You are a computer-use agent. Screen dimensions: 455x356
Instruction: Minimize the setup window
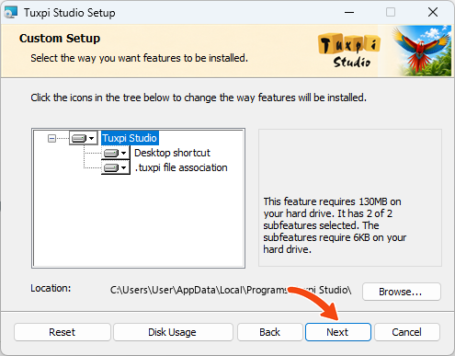[x=349, y=13]
